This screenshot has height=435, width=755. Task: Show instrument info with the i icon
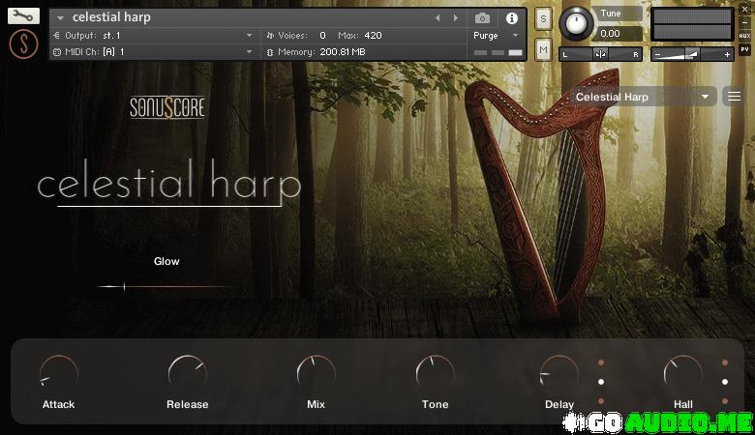(512, 18)
